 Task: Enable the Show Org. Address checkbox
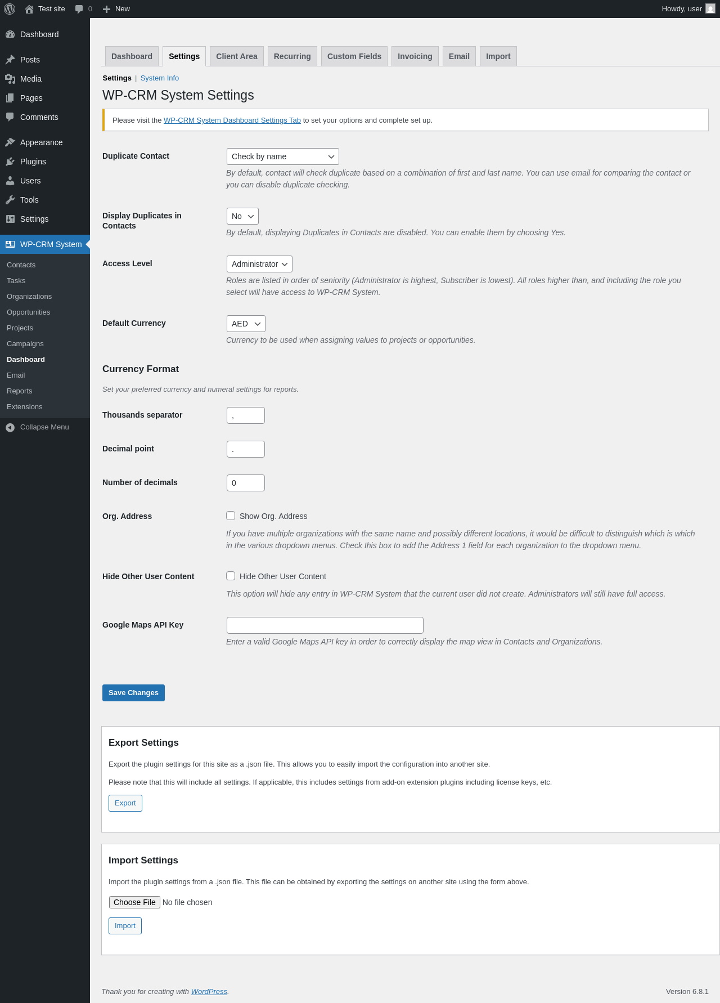[x=231, y=516]
